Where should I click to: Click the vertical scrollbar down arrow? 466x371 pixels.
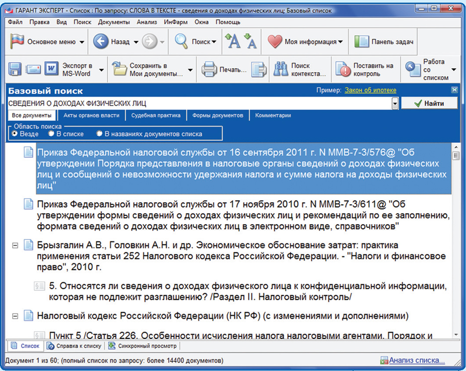[x=456, y=335]
